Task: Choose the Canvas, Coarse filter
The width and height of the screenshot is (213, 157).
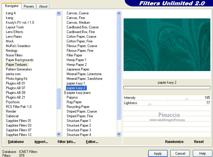Action: click(78, 13)
